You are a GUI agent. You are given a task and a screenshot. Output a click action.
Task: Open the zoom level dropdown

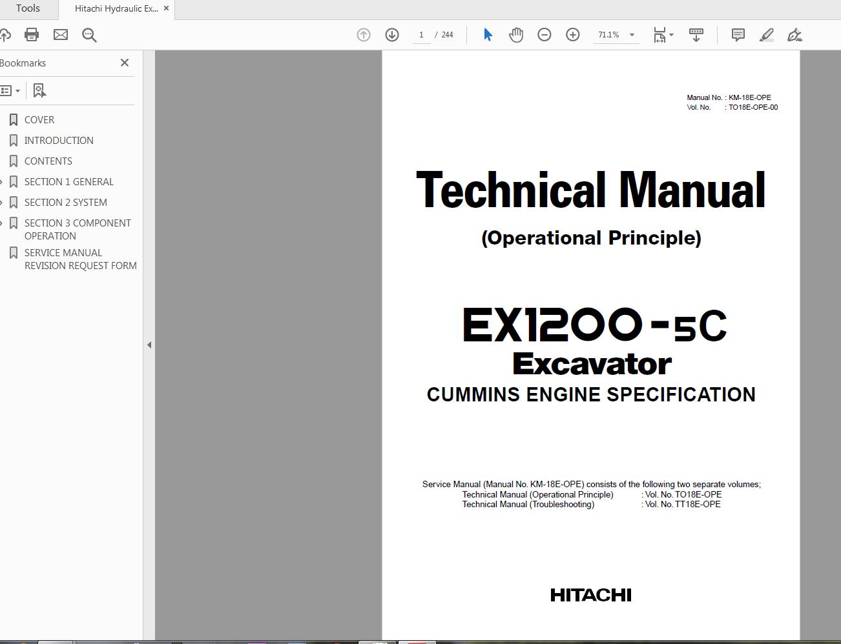[632, 35]
